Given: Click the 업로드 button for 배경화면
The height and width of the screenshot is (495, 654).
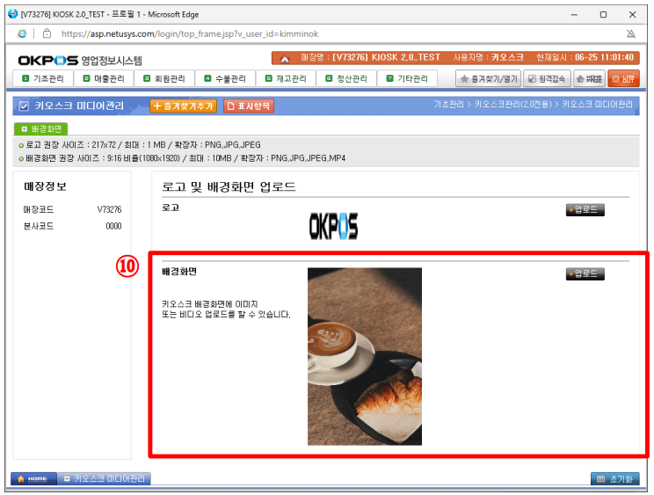Looking at the screenshot, I should click(x=585, y=273).
